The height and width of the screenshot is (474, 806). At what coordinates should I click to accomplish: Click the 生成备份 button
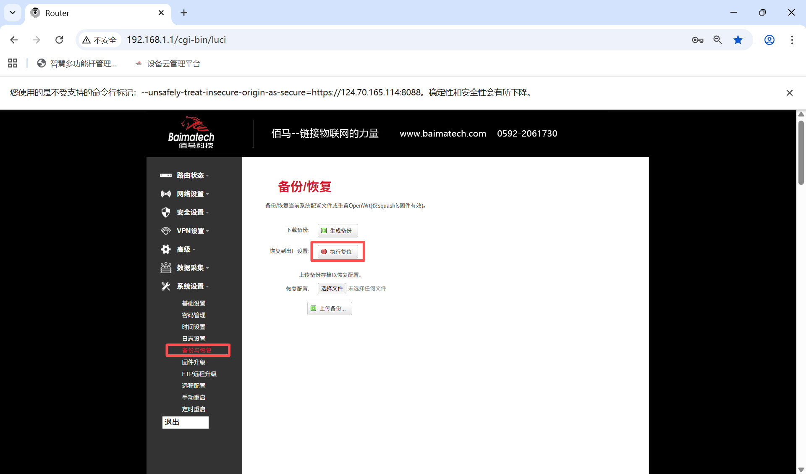pyautogui.click(x=338, y=231)
